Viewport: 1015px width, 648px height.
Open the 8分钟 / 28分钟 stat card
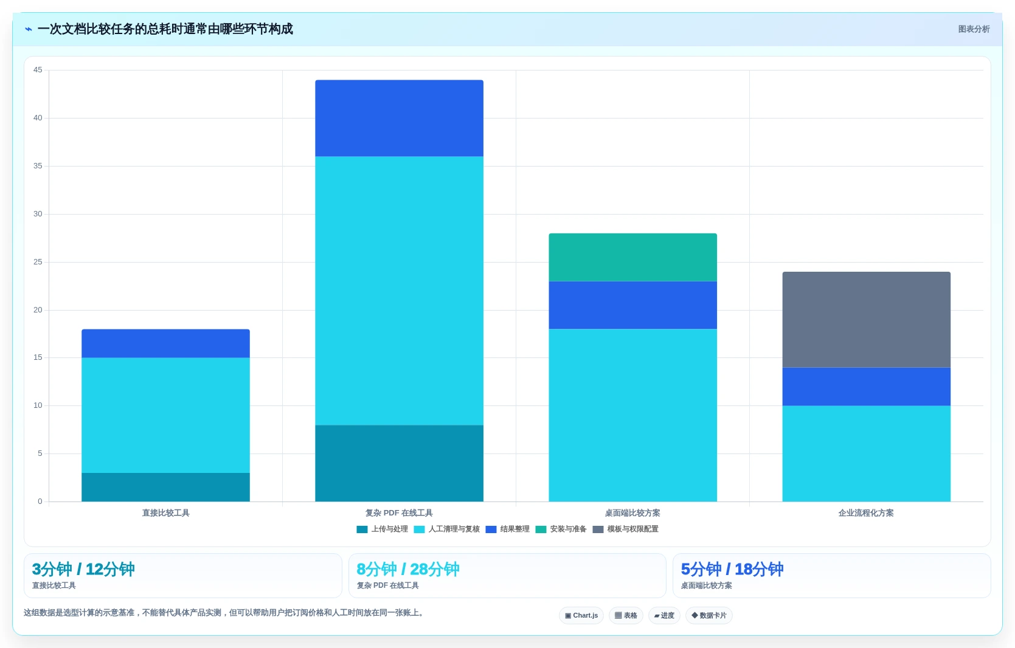pos(507,576)
